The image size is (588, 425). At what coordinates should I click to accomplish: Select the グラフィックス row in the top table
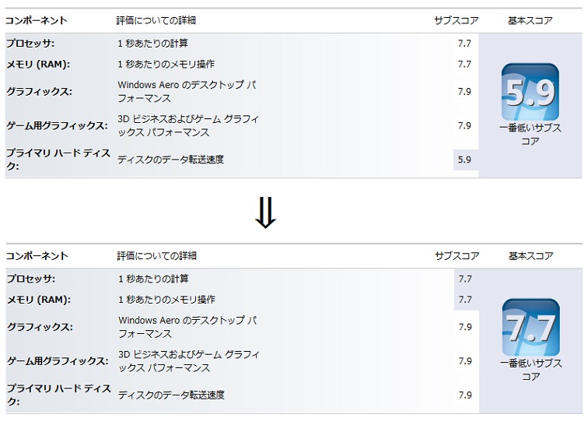coord(242,92)
